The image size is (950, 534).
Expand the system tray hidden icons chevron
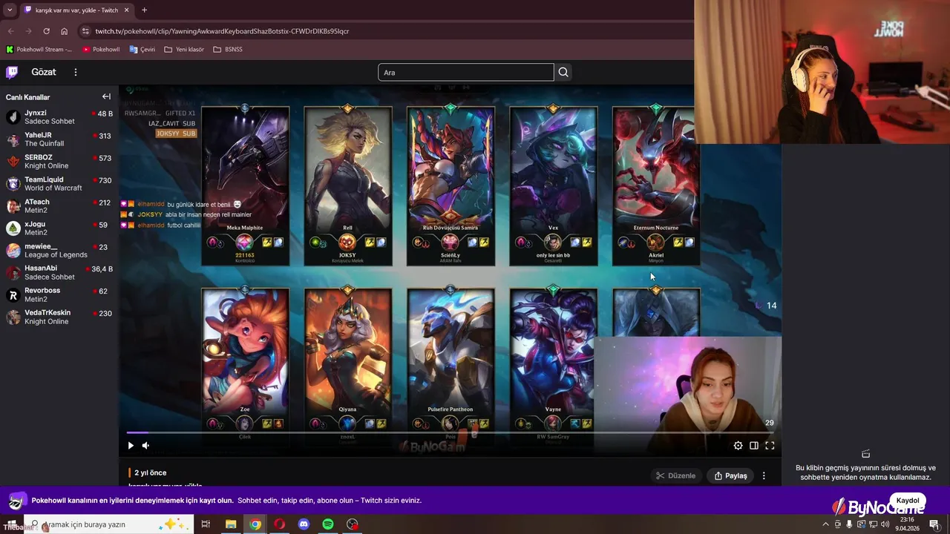tap(825, 524)
